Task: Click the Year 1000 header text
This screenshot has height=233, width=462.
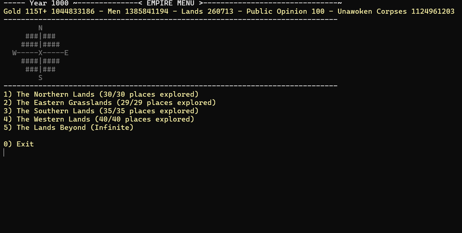Action: (x=49, y=3)
